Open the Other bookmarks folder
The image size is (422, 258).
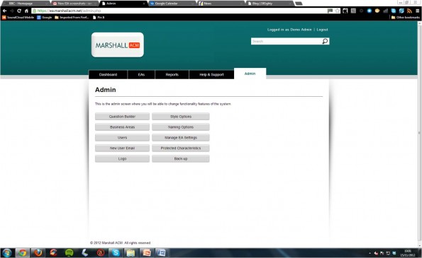click(x=405, y=18)
